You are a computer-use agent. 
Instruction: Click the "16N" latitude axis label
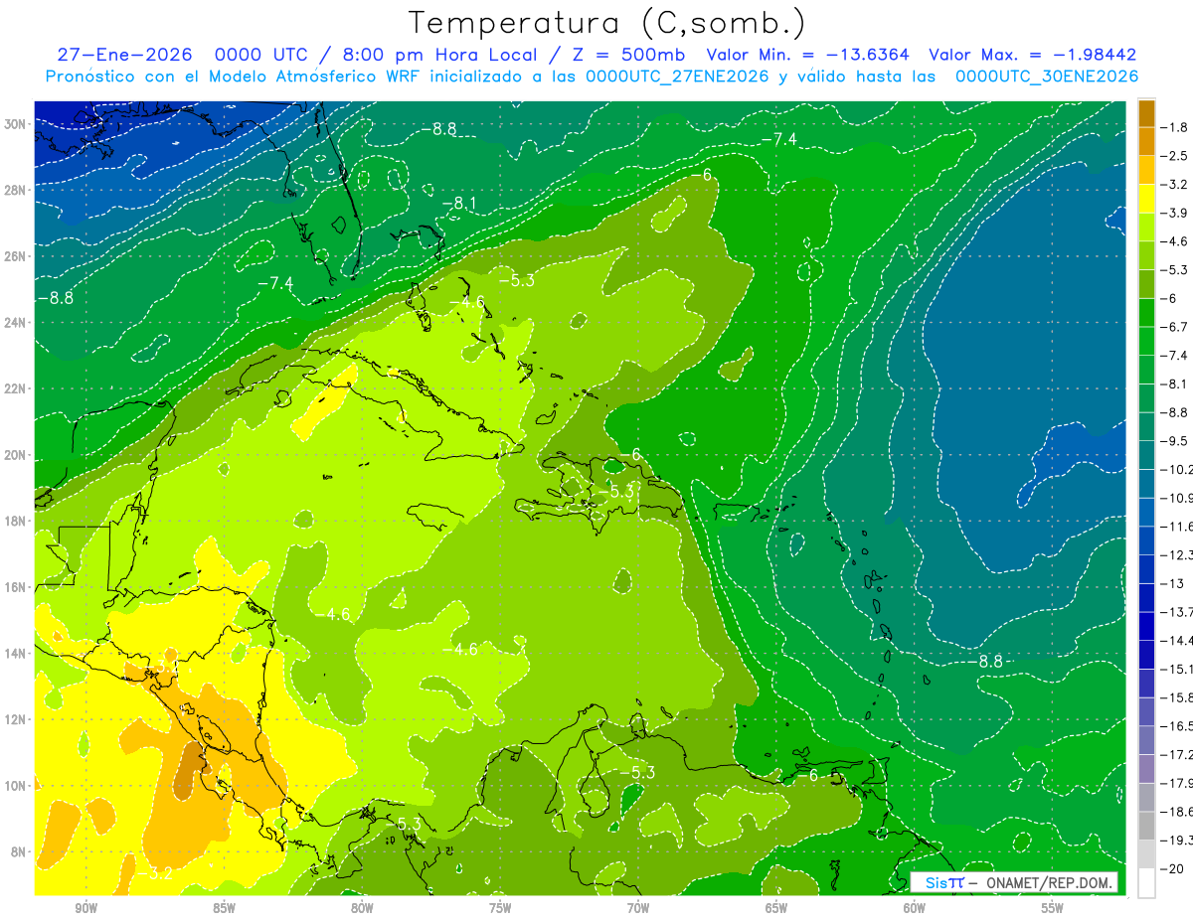[x=16, y=587]
